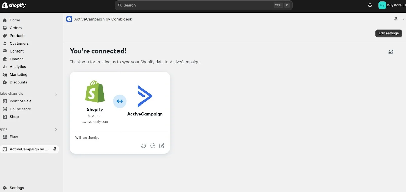Open Online Store channel label
The width and height of the screenshot is (406, 192).
point(20,109)
